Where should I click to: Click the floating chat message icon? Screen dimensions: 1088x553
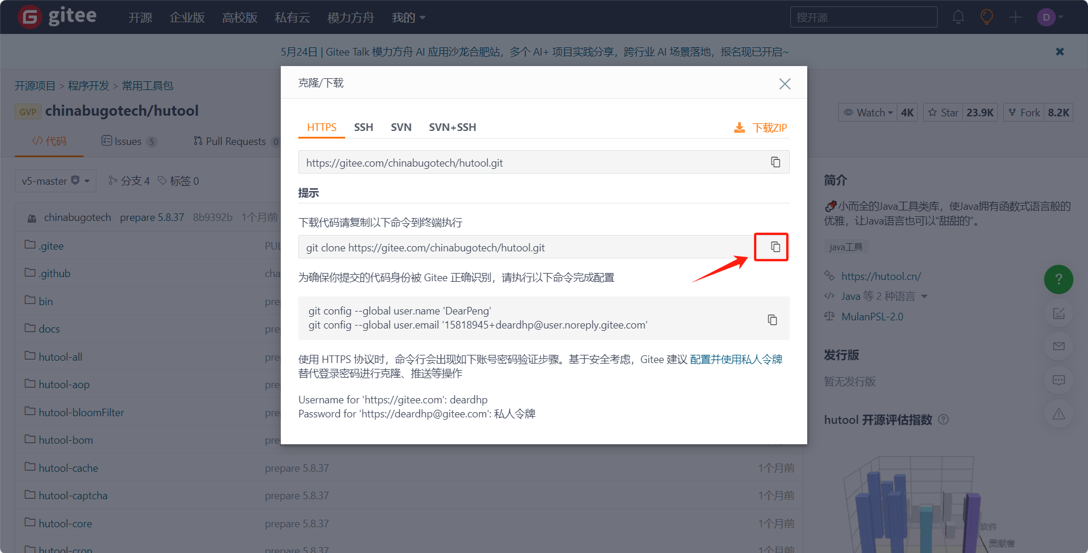click(x=1058, y=381)
